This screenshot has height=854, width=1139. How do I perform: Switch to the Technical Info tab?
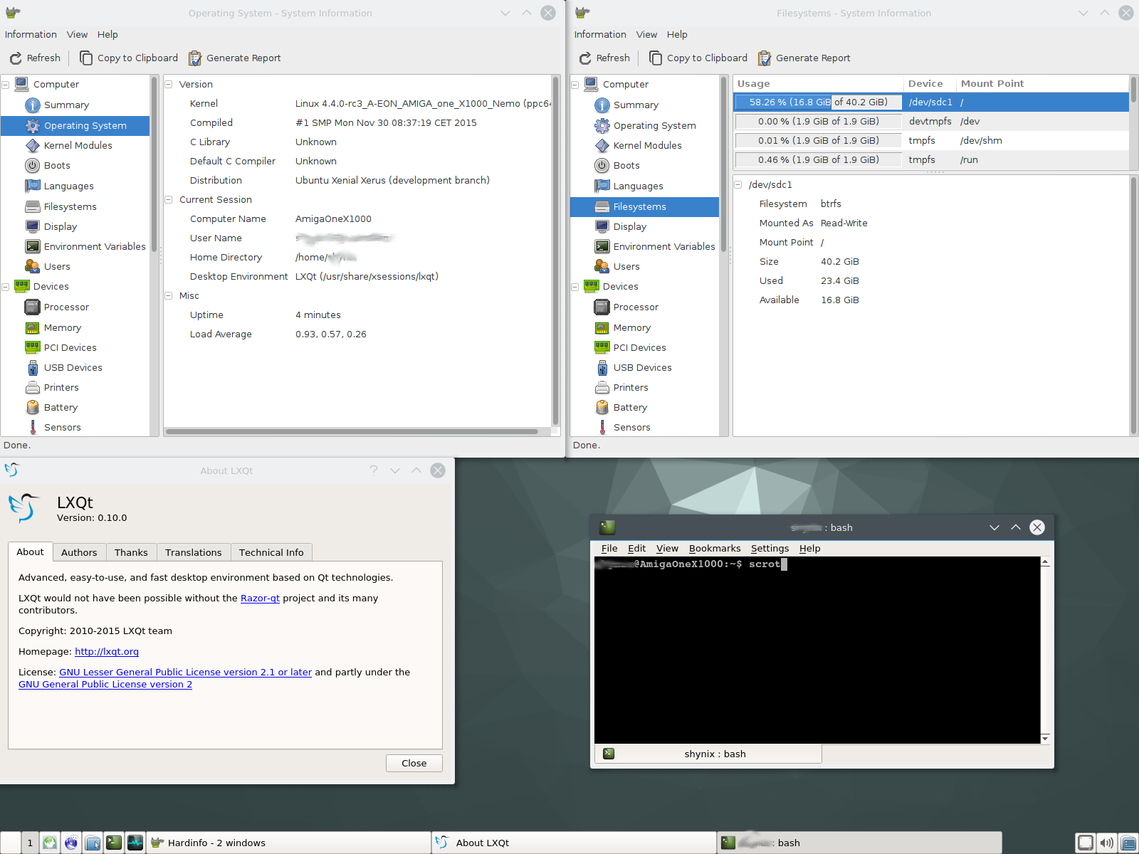[271, 552]
